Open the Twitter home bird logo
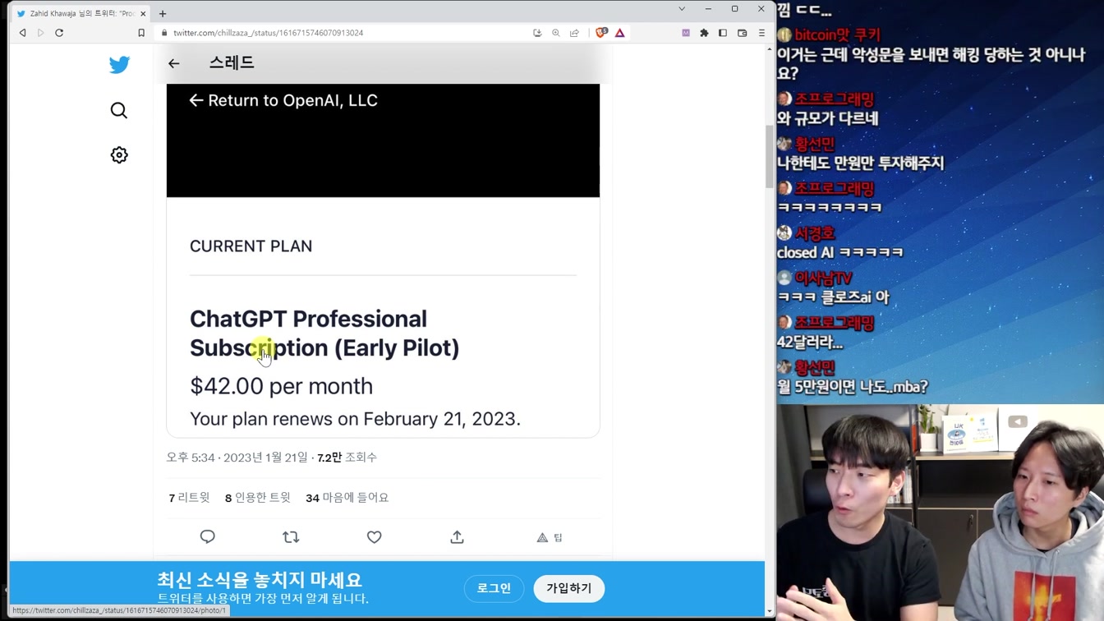 (119, 65)
